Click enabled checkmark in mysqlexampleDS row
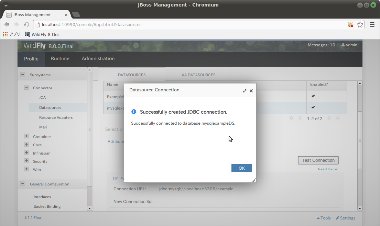Image resolution: width=380 pixels, height=226 pixels. click(313, 107)
